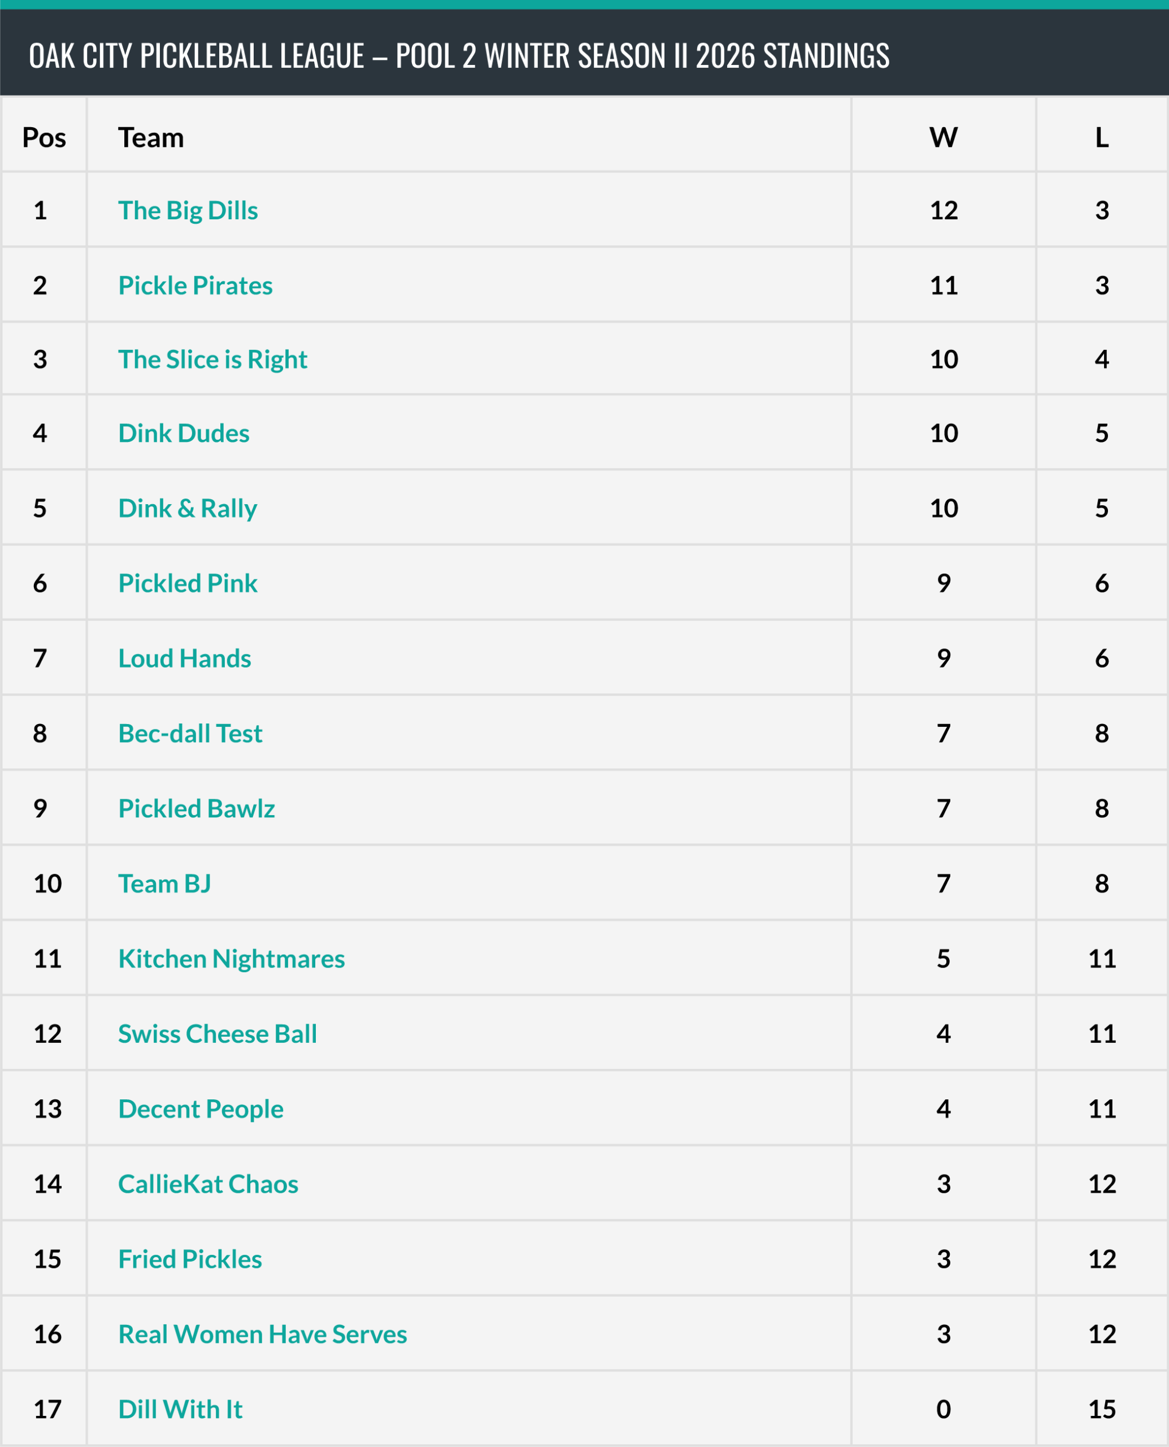View the Dink & Rally team page
The width and height of the screenshot is (1169, 1447).
point(187,509)
